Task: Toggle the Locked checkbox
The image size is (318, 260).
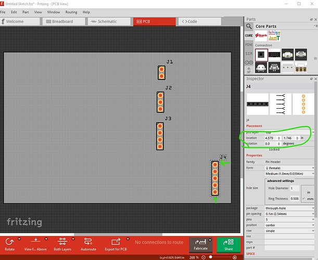Action: [x=266, y=150]
